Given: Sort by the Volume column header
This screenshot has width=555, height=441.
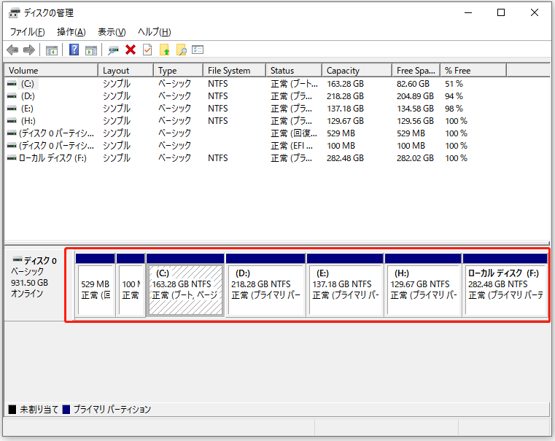Looking at the screenshot, I should pyautogui.click(x=51, y=71).
